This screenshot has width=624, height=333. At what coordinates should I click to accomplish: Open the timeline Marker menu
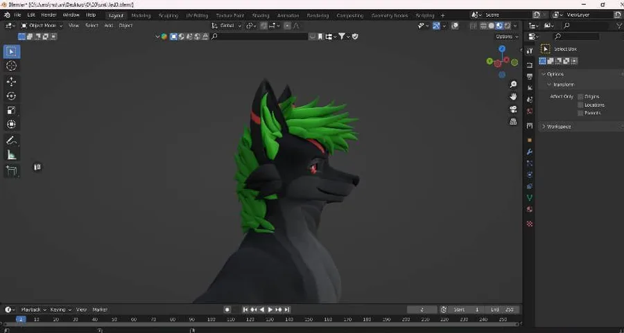(100, 309)
